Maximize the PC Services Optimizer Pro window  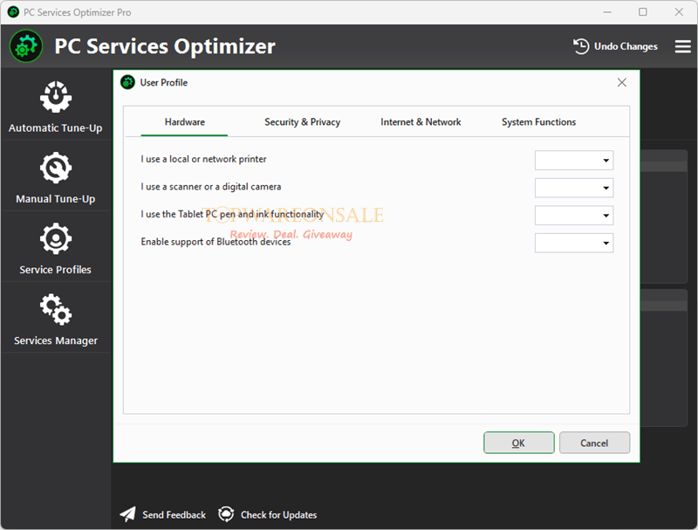click(643, 12)
